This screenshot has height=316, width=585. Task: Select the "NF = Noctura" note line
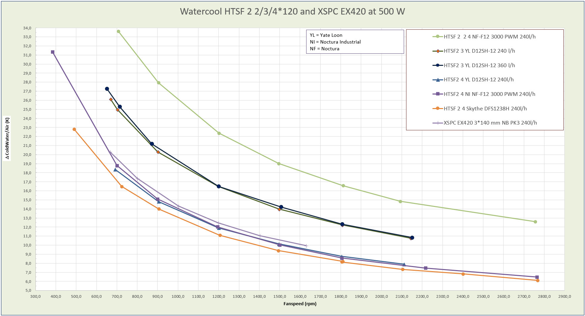point(324,49)
